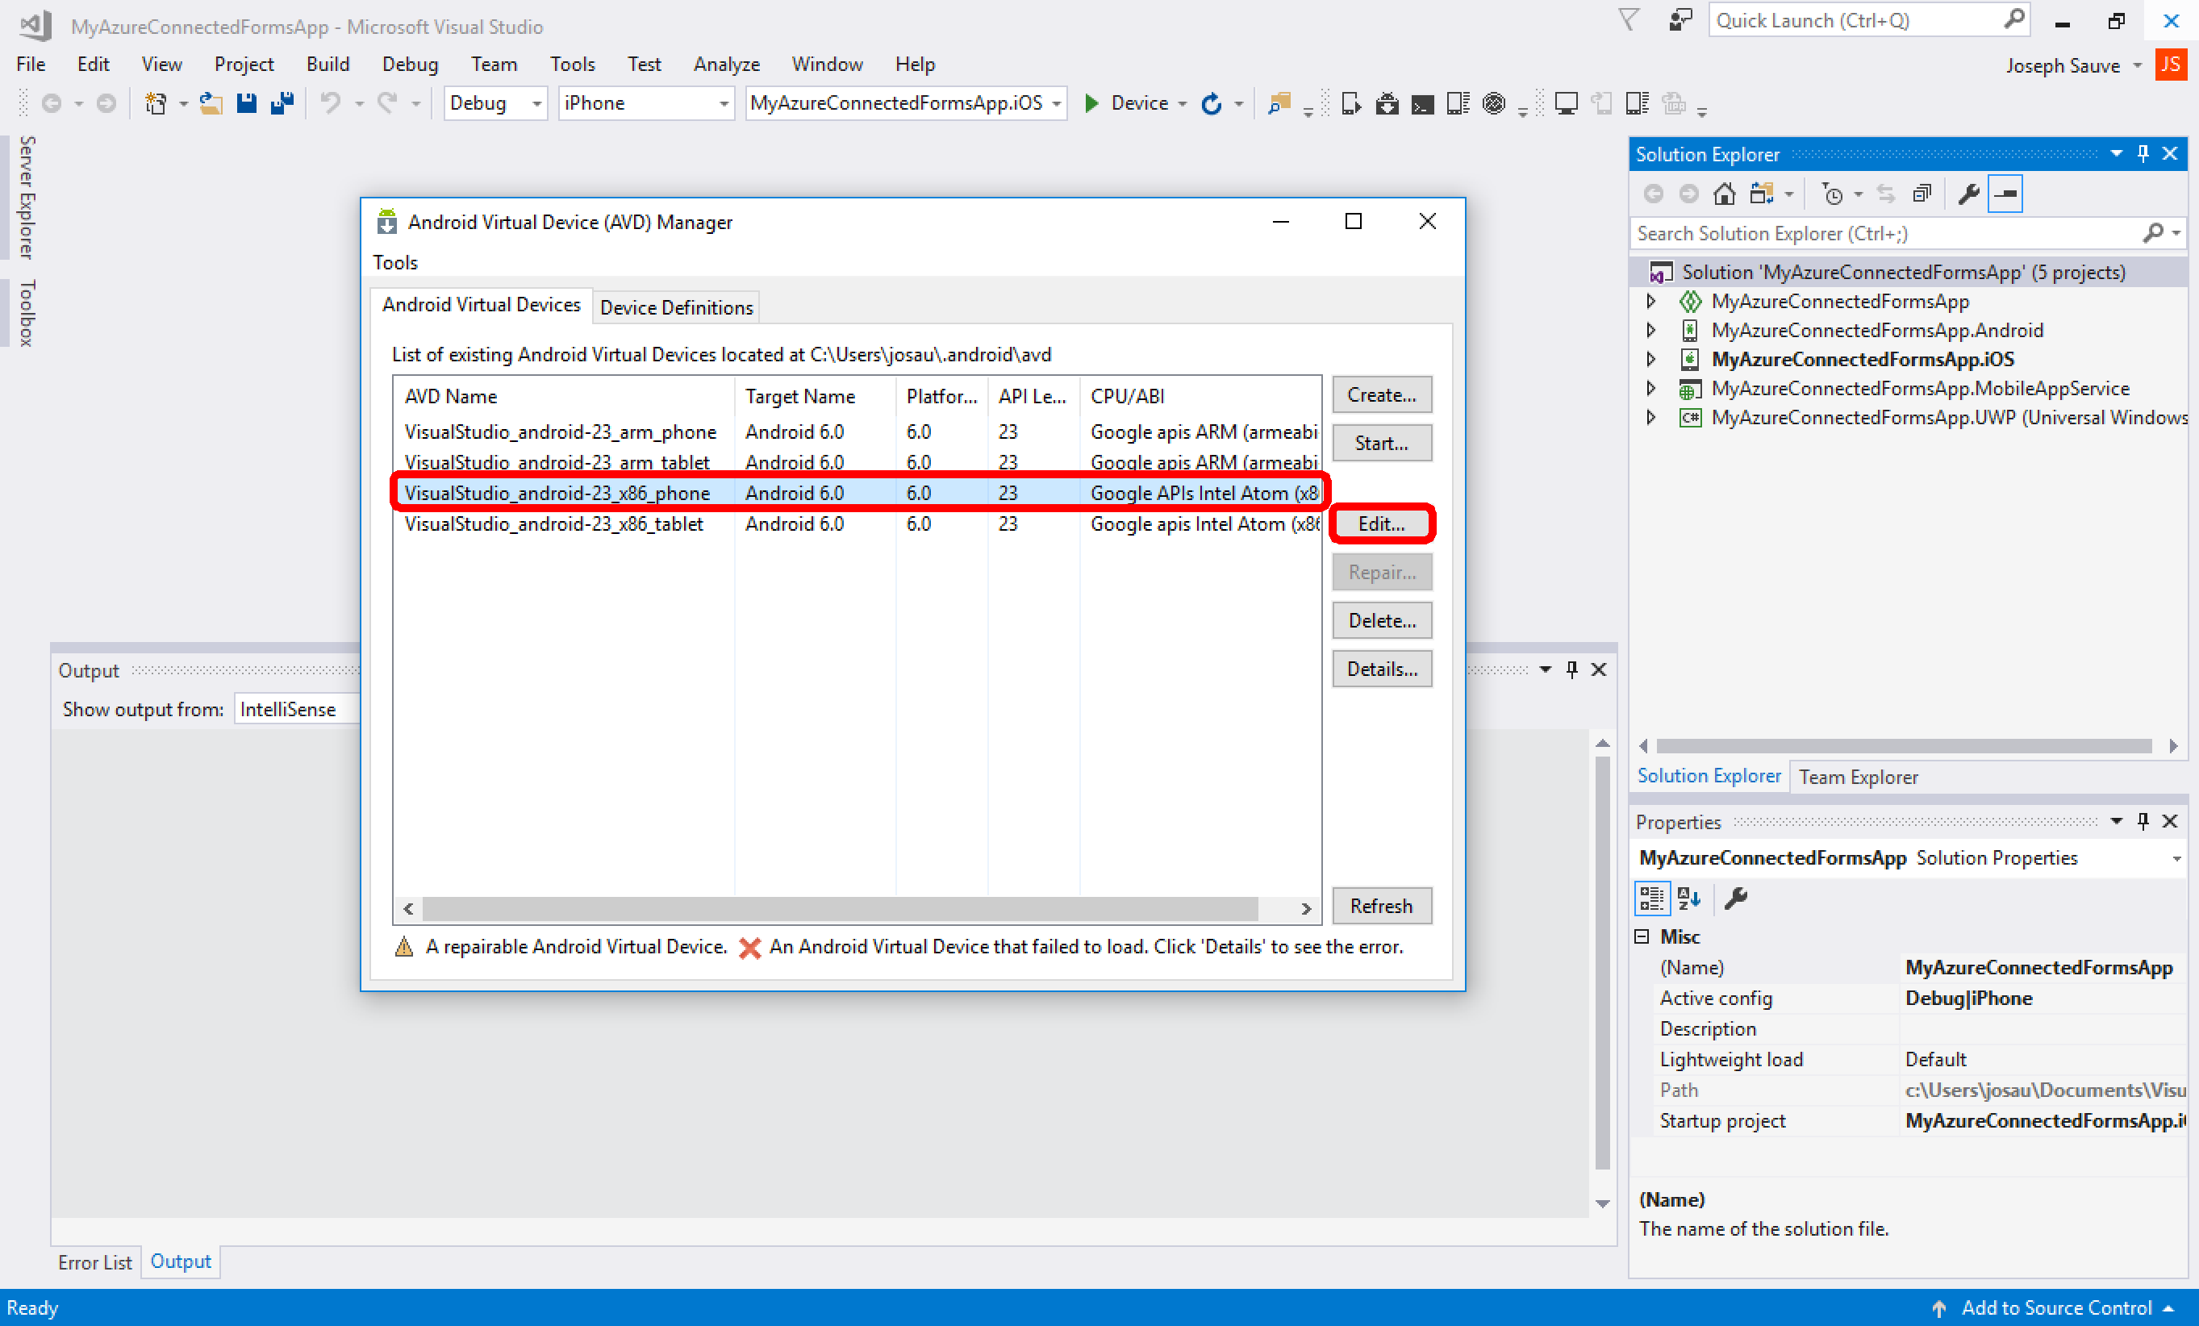Click the Find in Files folder icon
This screenshot has height=1326, width=2199.
coord(1279,103)
